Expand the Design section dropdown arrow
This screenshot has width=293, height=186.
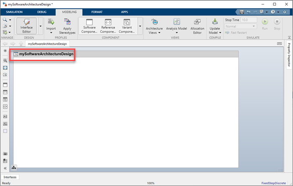[x=41, y=26]
